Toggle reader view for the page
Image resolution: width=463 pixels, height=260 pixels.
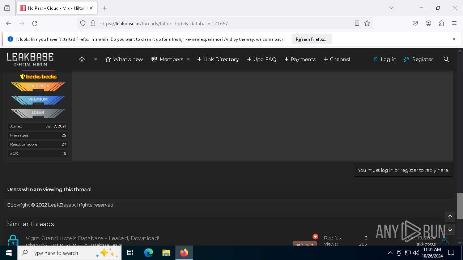click(357, 23)
